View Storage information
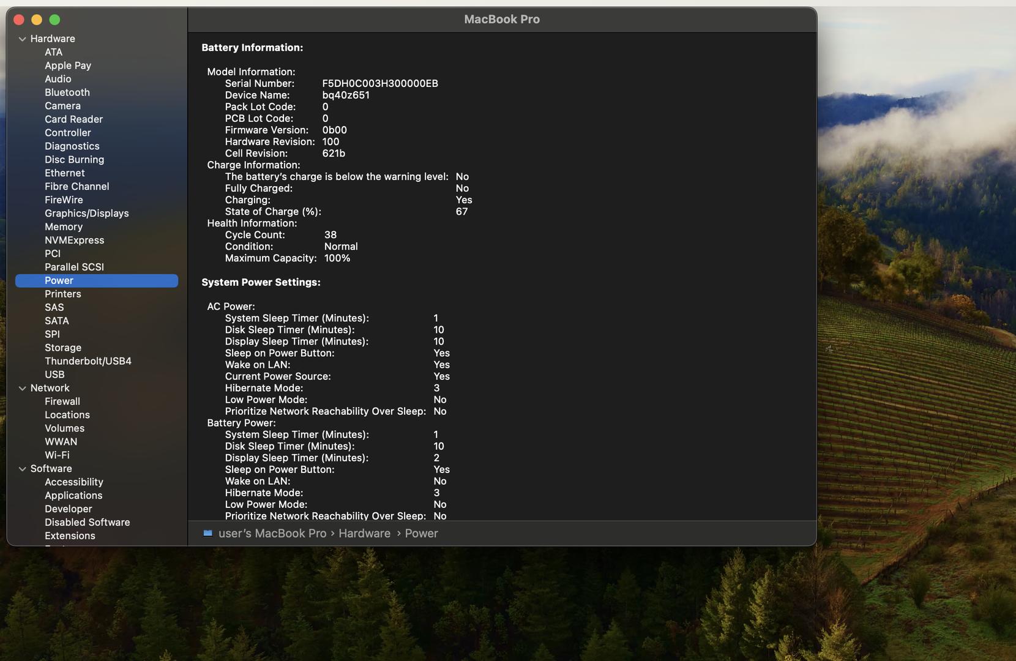 [x=63, y=348]
